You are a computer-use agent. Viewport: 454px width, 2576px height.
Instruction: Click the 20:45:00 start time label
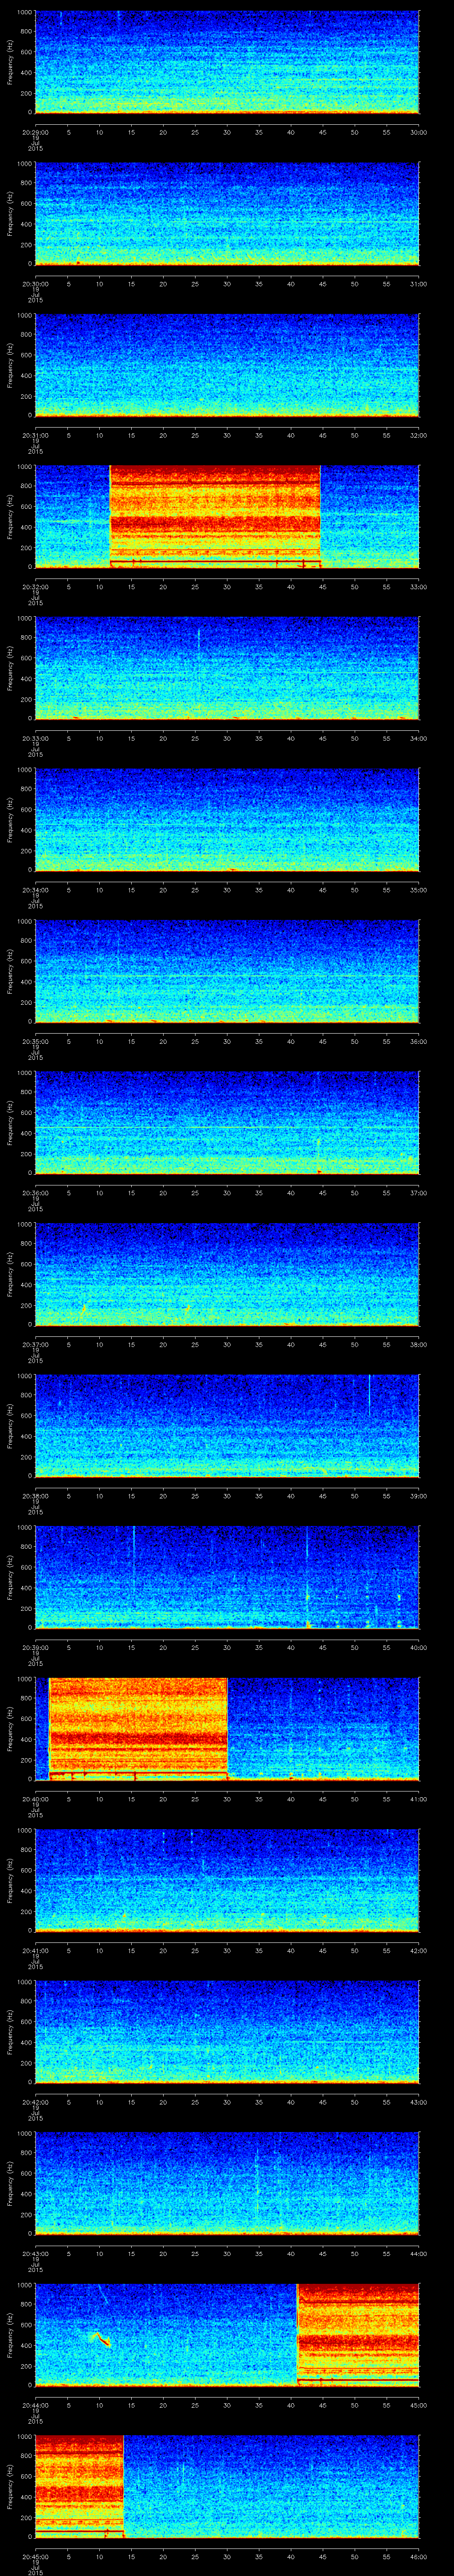35,2557
